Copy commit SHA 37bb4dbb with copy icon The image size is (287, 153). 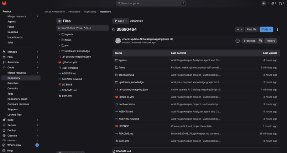pyautogui.click(x=260, y=41)
